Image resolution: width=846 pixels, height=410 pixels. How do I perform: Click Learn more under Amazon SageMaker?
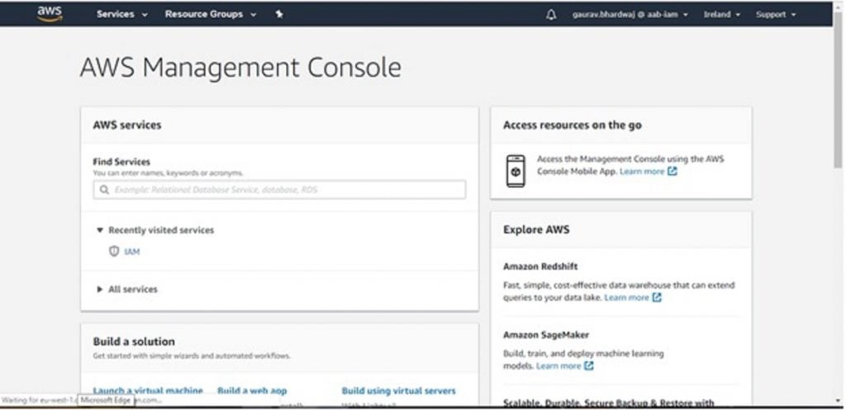(x=558, y=365)
